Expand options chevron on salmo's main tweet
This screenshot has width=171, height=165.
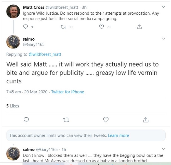click(x=164, y=39)
